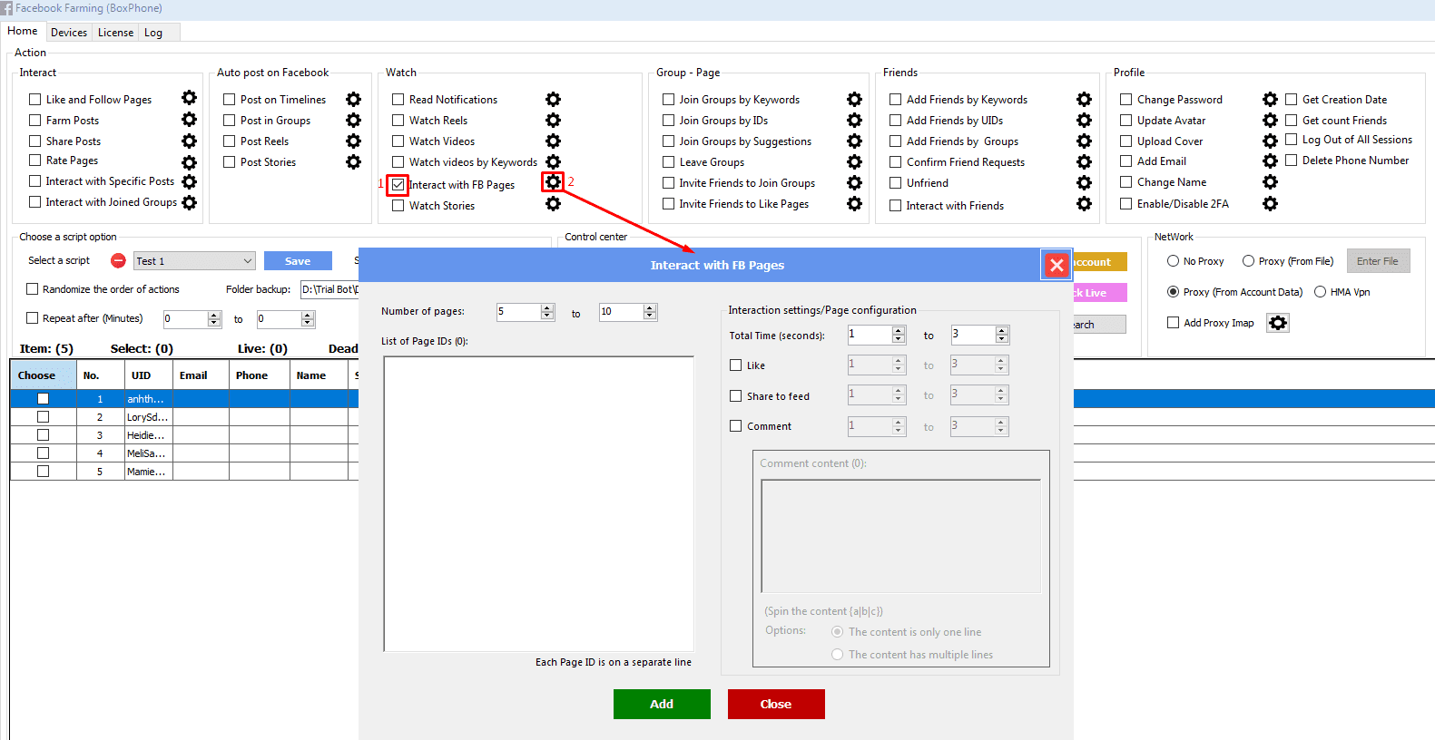The width and height of the screenshot is (1435, 740).
Task: Increase Repeat after minutes first spinner
Action: [214, 315]
